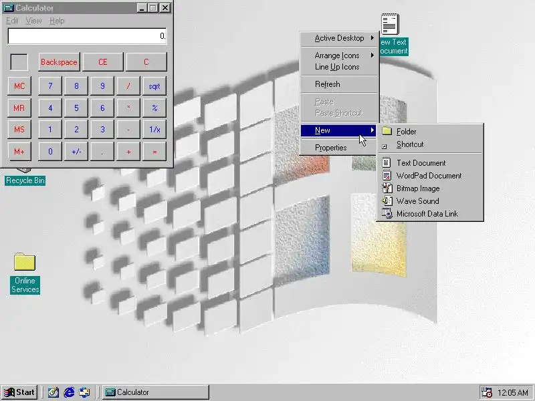Click the 12:05 AM clock
The image size is (535, 401).
coord(512,393)
